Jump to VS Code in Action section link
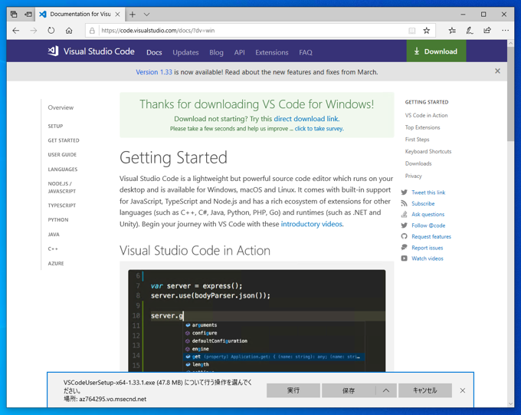521x415 pixels. [426, 115]
